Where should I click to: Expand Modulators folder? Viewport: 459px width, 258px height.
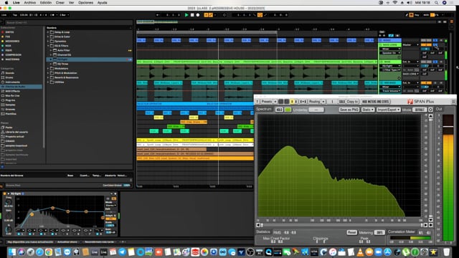click(48, 69)
